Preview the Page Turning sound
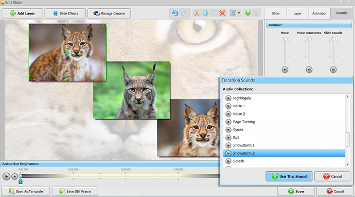Image resolution: width=355 pixels, height=197 pixels. [228, 122]
